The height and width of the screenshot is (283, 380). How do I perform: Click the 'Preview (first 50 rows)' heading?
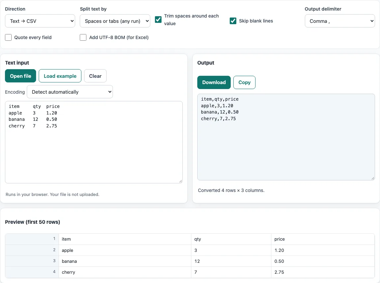[x=32, y=222]
